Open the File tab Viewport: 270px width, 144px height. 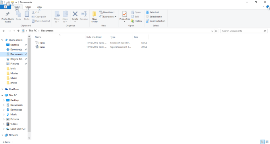click(x=6, y=7)
